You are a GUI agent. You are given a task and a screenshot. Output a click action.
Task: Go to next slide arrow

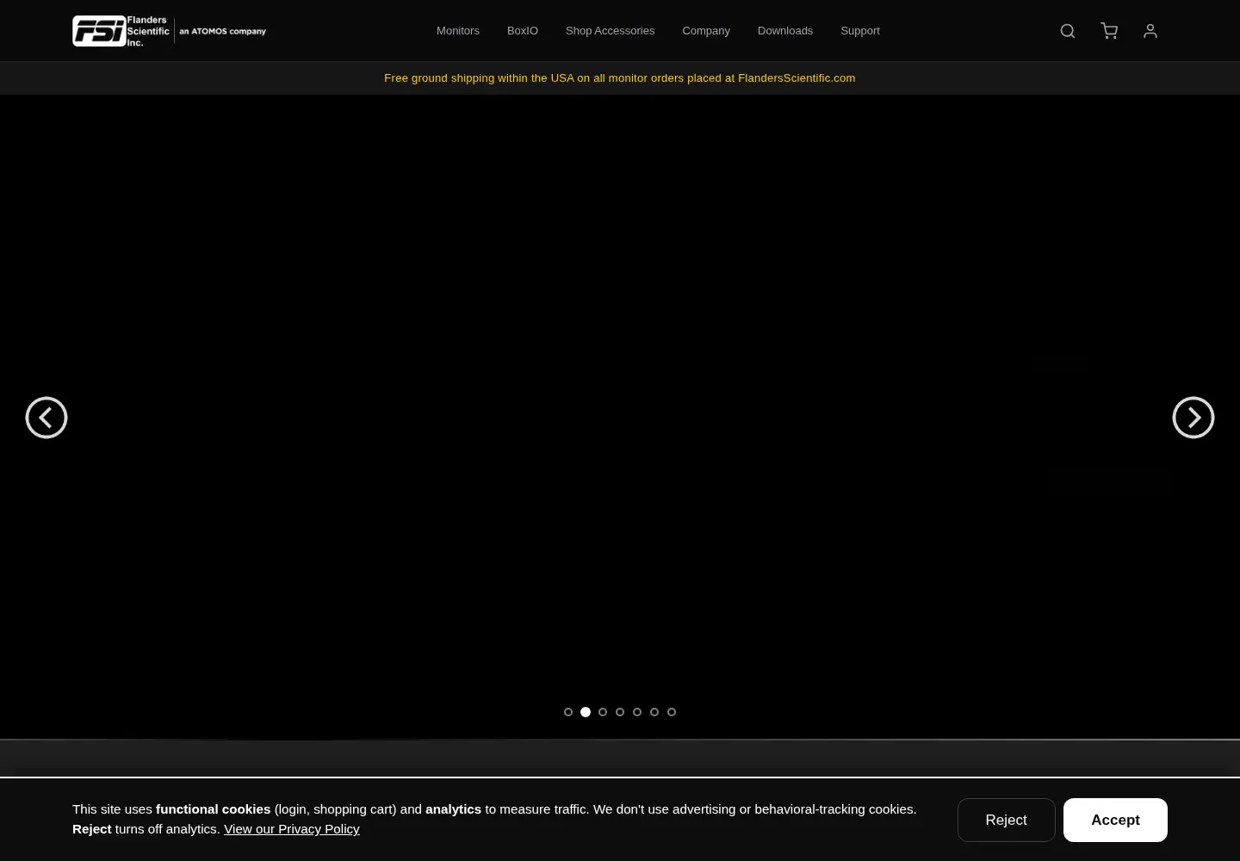coord(1193,418)
